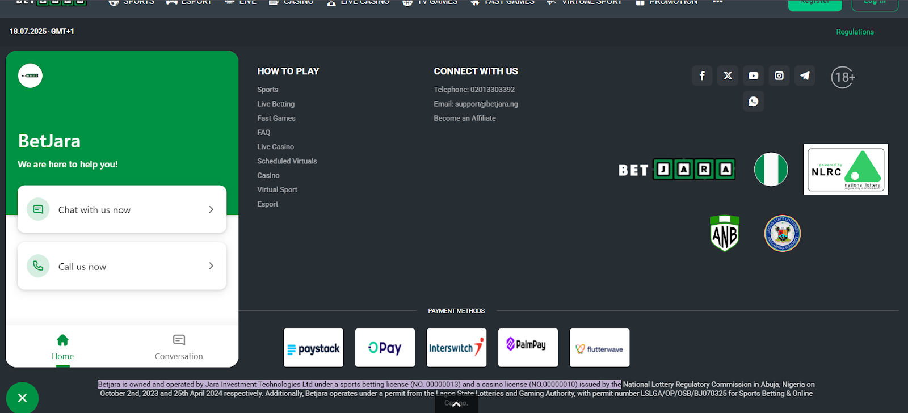This screenshot has width=908, height=413.
Task: Switch to the Conversation tab in chat widget
Action: 179,347
